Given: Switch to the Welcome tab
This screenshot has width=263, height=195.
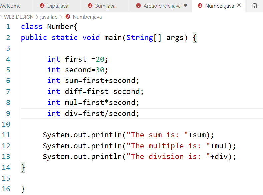Looking at the screenshot, I should (x=11, y=6).
